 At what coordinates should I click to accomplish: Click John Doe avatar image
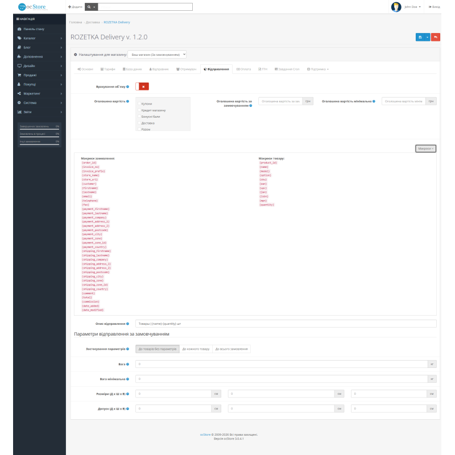pyautogui.click(x=396, y=7)
